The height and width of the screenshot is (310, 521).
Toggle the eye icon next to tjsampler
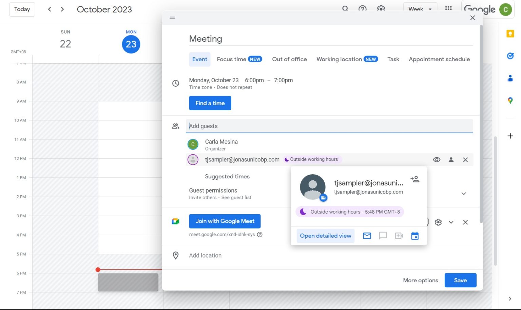pyautogui.click(x=437, y=159)
